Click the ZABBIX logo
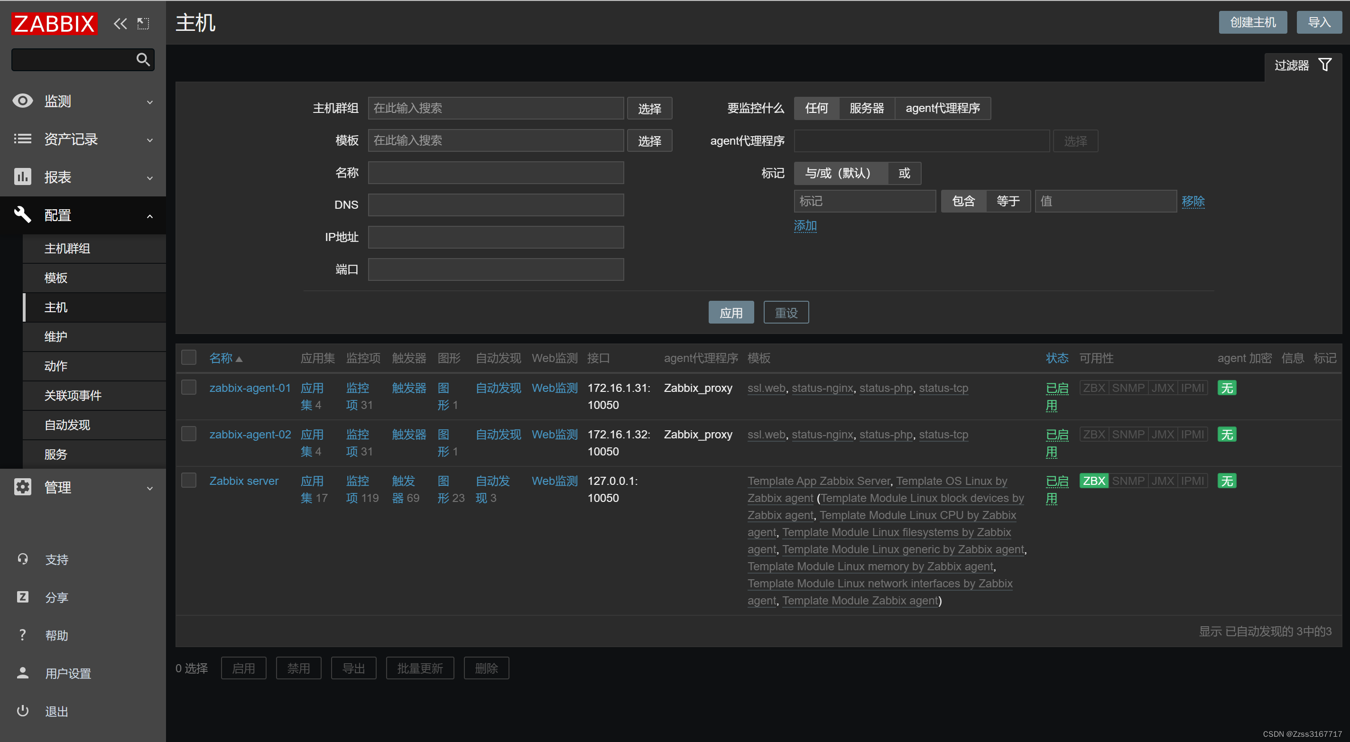Screen dimensions: 1350x742 pos(55,24)
